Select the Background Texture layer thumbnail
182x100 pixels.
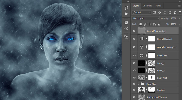pyautogui.click(x=142, y=97)
